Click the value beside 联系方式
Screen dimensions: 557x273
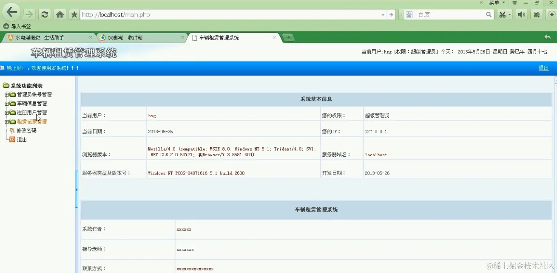click(195, 269)
